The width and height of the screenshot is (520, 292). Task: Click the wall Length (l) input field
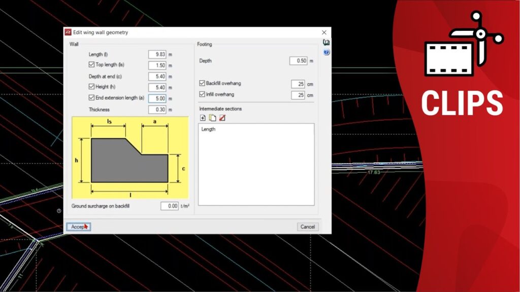coord(157,54)
